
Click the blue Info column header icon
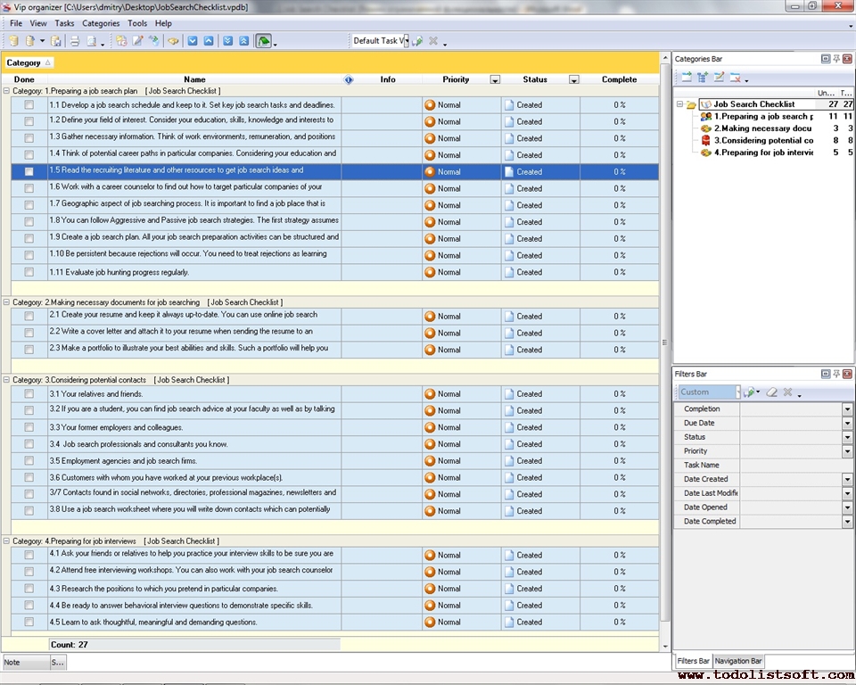coord(349,79)
